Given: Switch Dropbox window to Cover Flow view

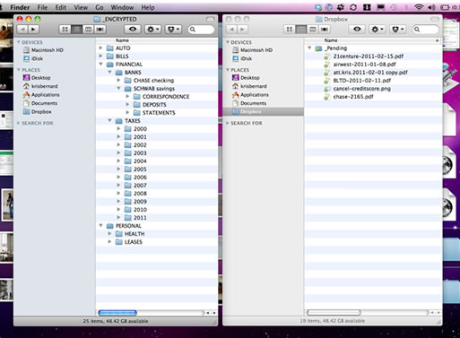Looking at the screenshot, I should [324, 29].
